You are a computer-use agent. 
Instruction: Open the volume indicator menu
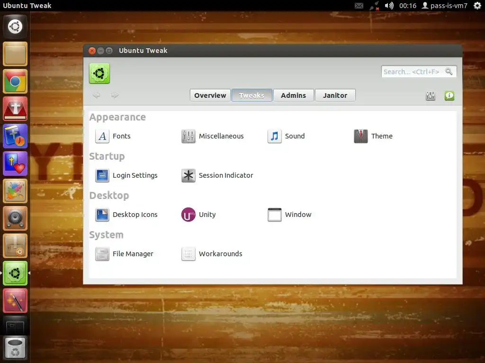(389, 6)
